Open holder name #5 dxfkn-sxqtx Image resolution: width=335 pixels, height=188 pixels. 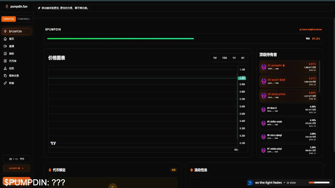(x=275, y=122)
